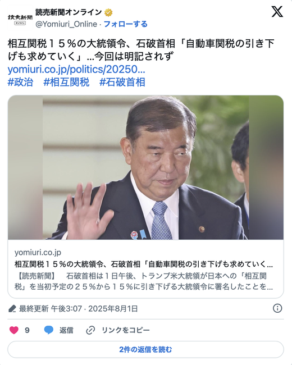Click the article card headline text

[144, 264]
